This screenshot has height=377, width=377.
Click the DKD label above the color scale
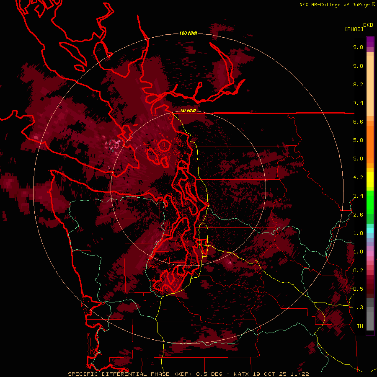click(368, 25)
